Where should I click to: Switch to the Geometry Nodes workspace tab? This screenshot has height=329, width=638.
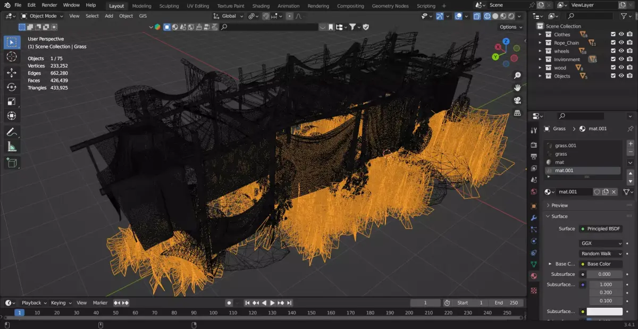[x=390, y=6]
